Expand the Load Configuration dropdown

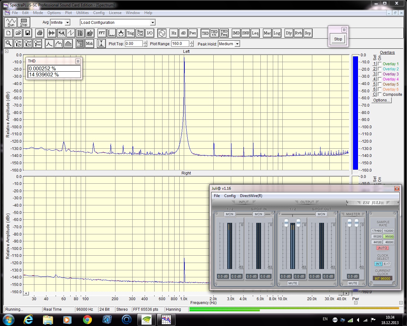pos(153,23)
